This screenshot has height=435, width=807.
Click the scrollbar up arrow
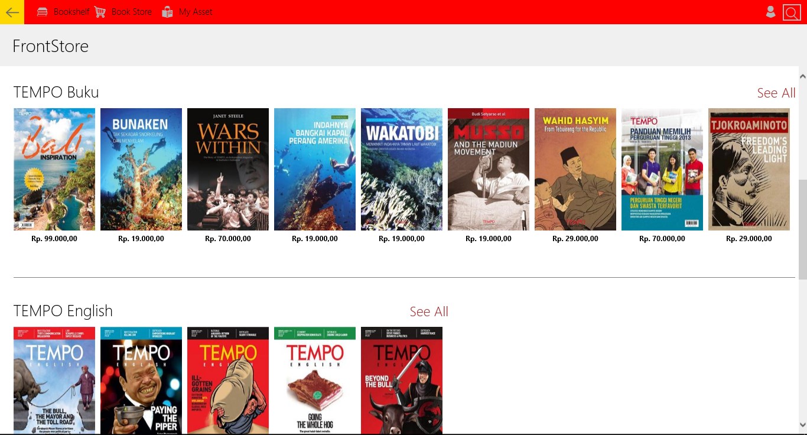[802, 76]
